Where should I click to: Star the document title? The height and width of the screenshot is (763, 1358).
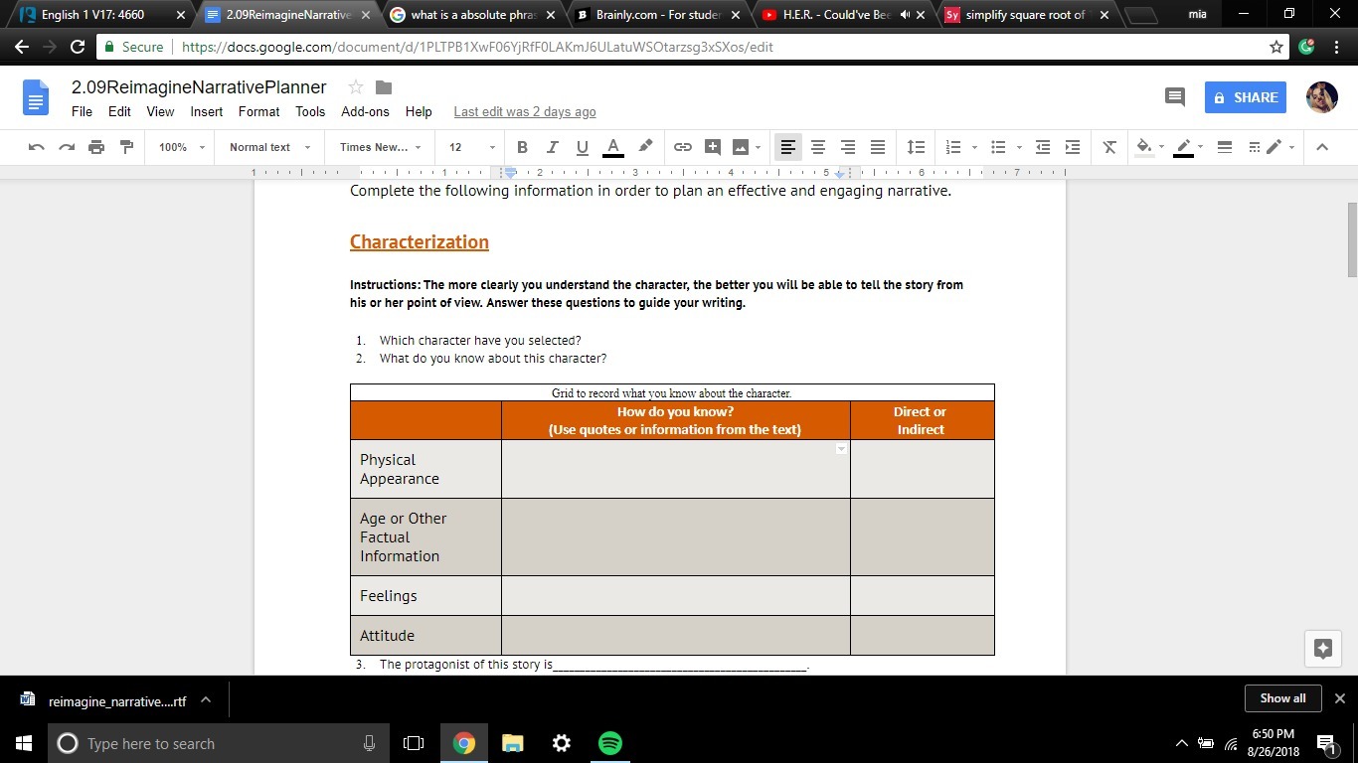tap(356, 87)
